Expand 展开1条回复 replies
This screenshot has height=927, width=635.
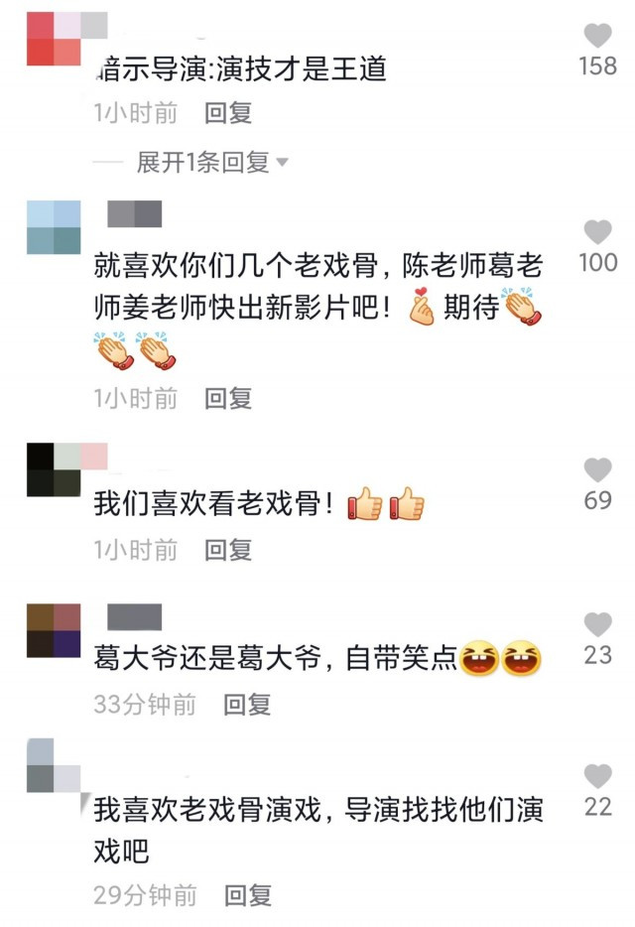[x=202, y=162]
